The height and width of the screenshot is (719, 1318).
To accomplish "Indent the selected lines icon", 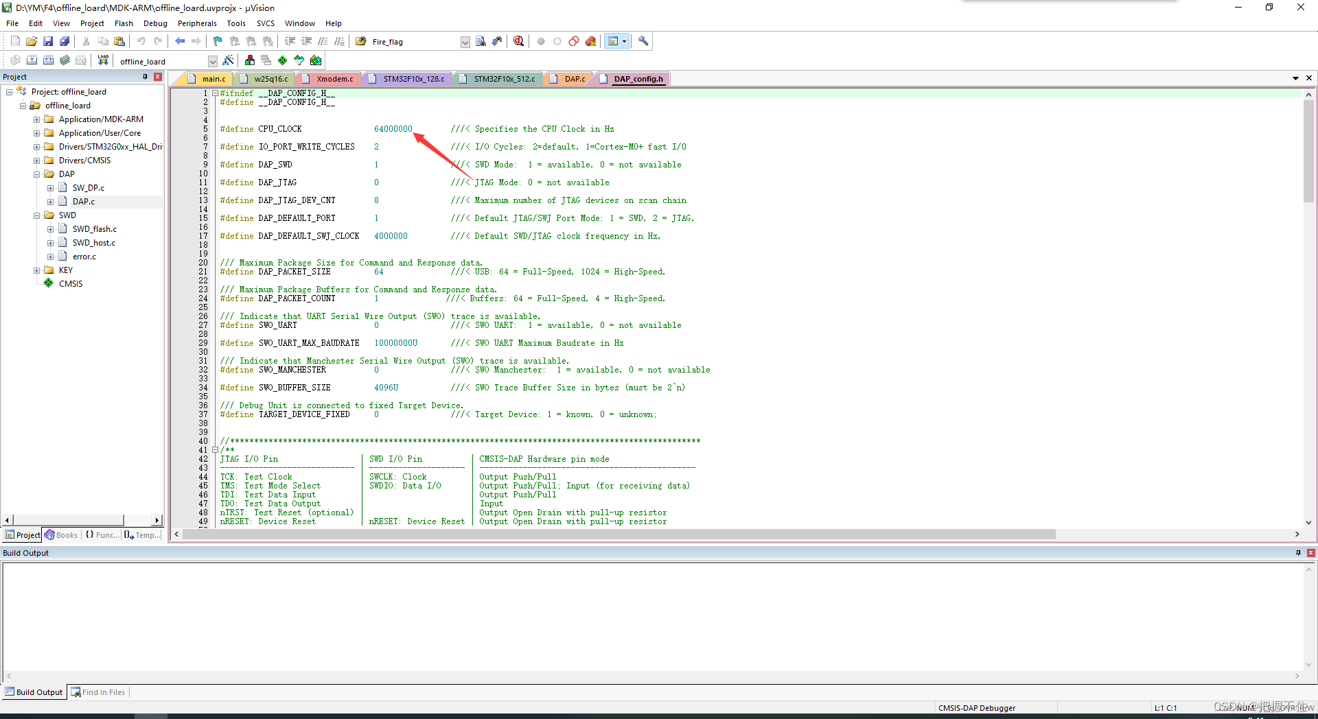I will click(x=290, y=41).
